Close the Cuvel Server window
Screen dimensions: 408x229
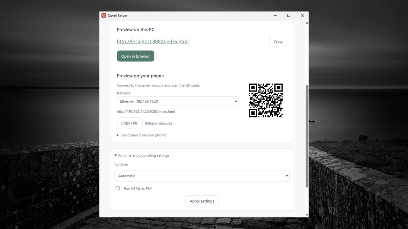point(302,15)
